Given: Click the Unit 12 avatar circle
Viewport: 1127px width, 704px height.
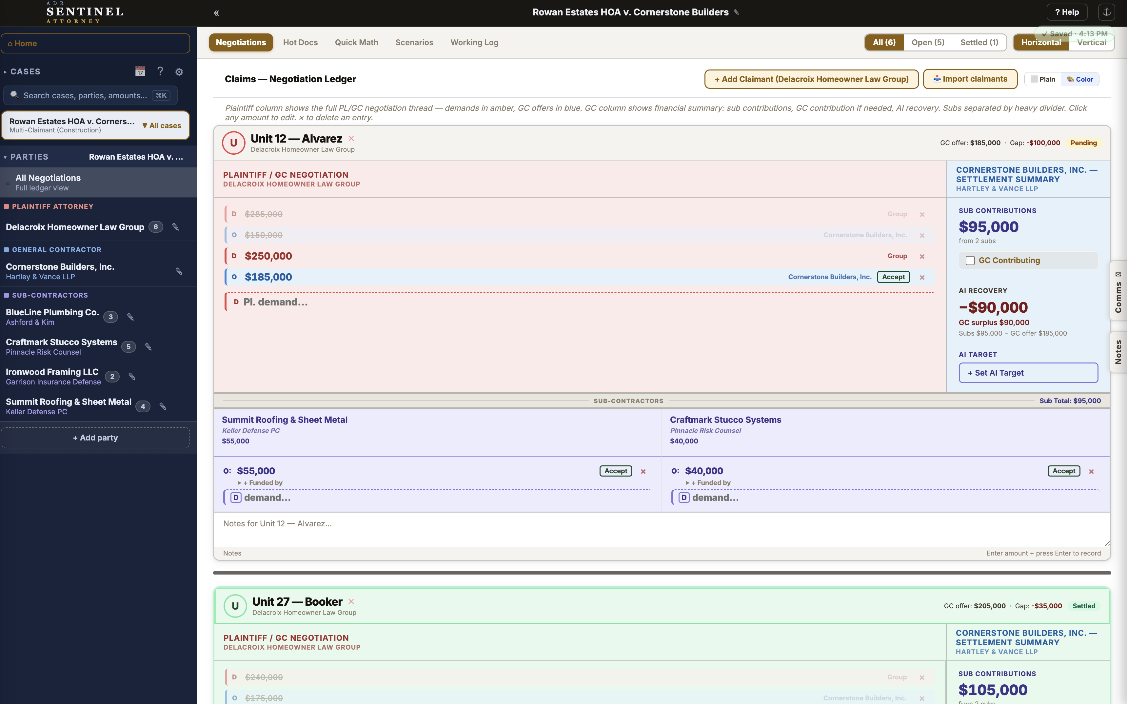Looking at the screenshot, I should (233, 143).
